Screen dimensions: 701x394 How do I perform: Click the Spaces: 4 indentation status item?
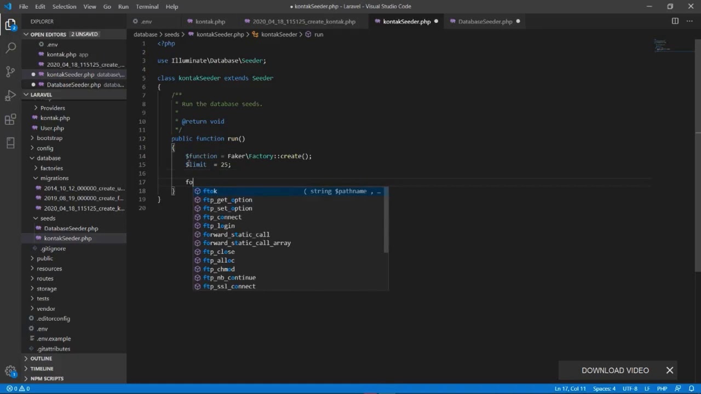[605, 389]
